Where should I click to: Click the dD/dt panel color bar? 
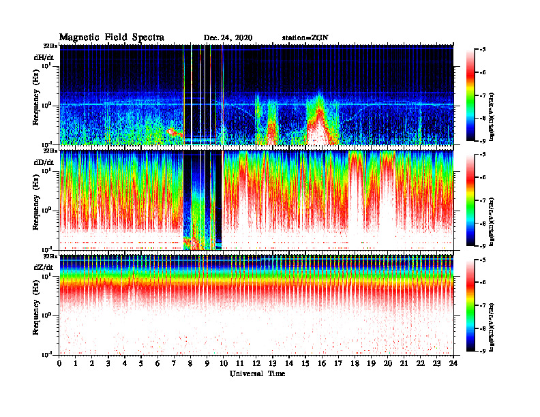pos(470,200)
